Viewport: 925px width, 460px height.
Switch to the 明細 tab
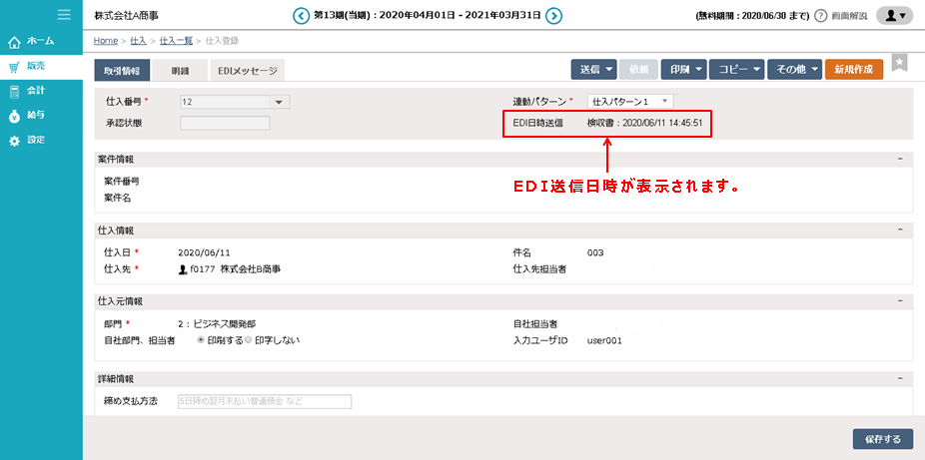(x=180, y=70)
